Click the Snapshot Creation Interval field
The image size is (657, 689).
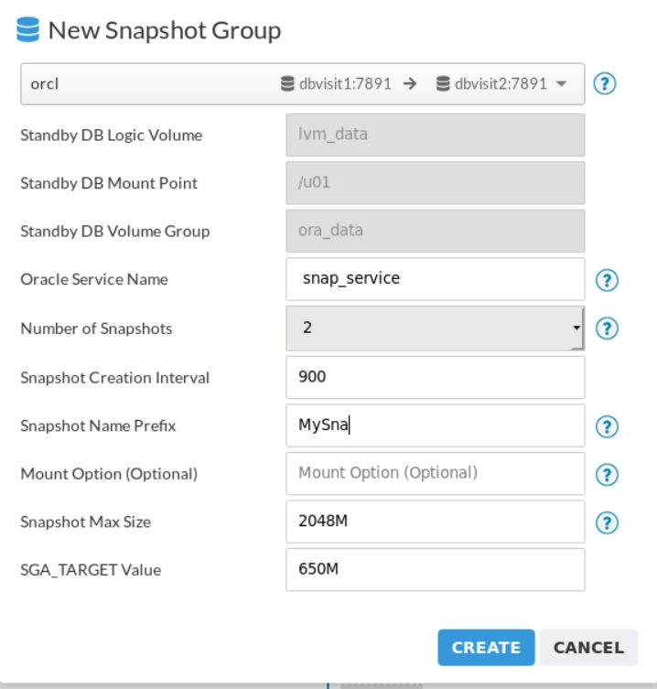tap(435, 378)
